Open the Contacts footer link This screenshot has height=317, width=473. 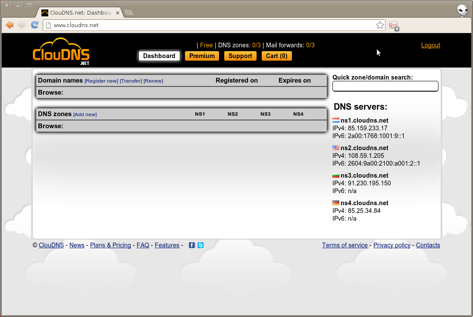pyautogui.click(x=428, y=245)
